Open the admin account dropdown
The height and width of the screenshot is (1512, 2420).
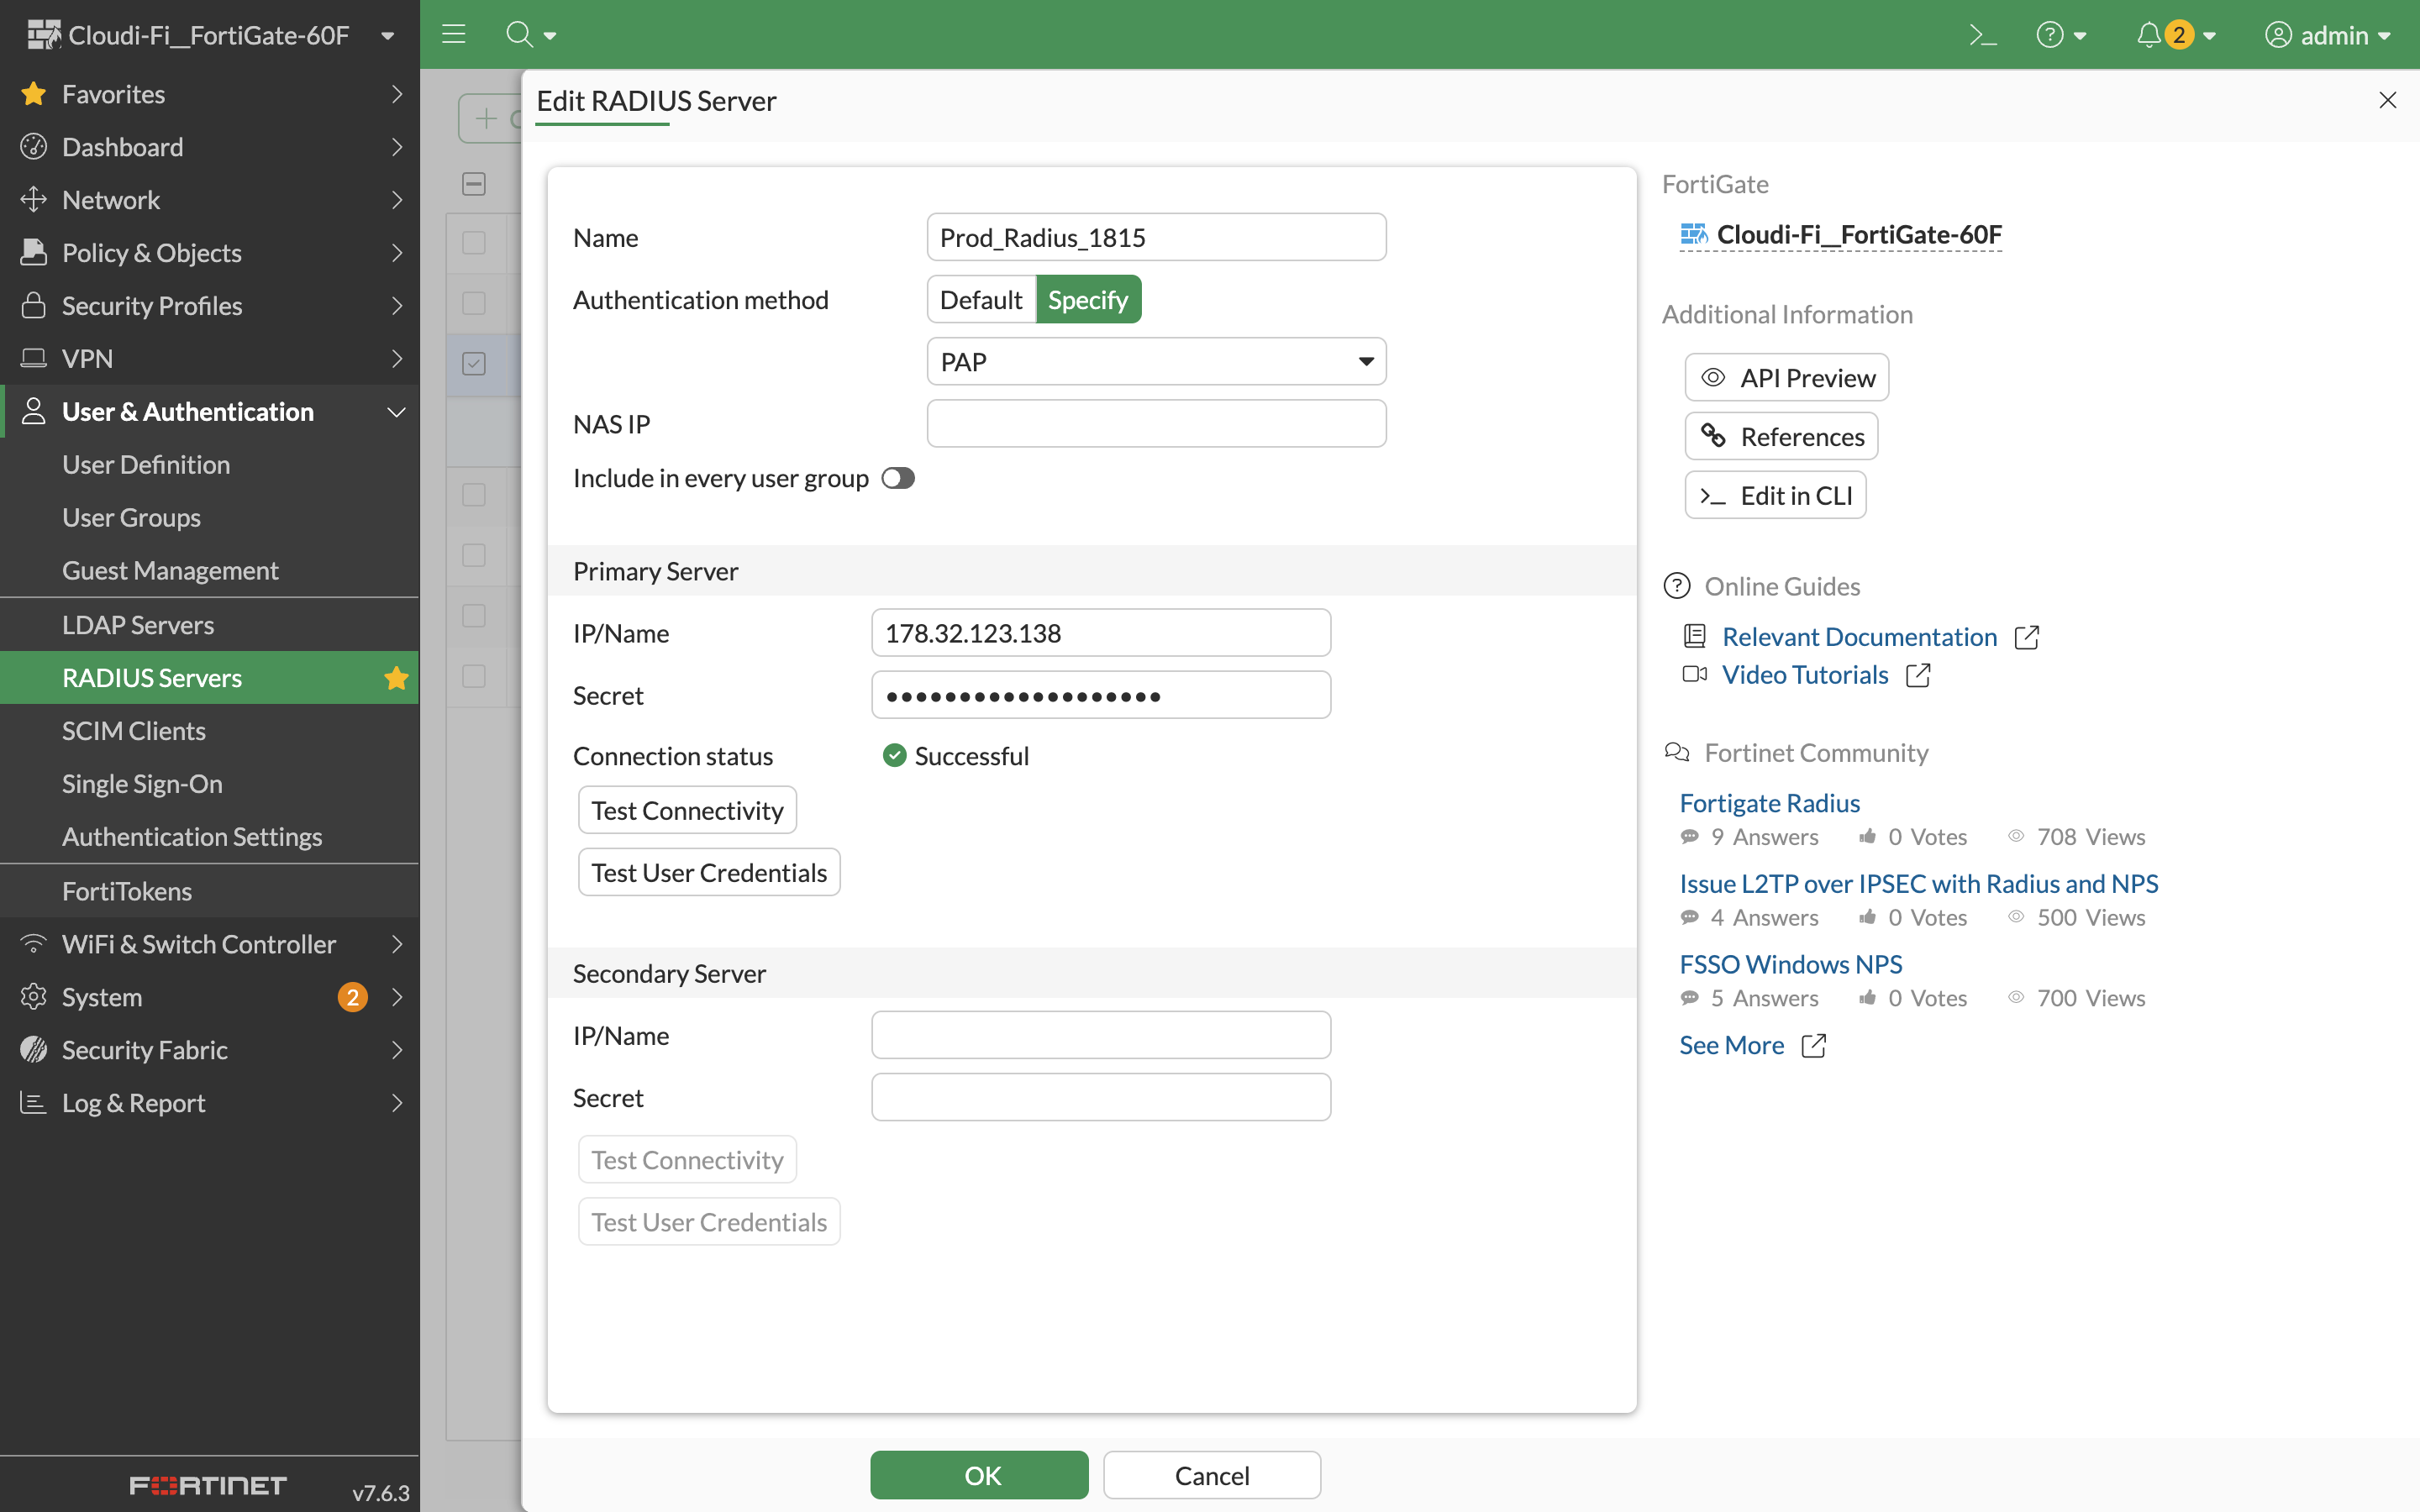click(x=2330, y=34)
